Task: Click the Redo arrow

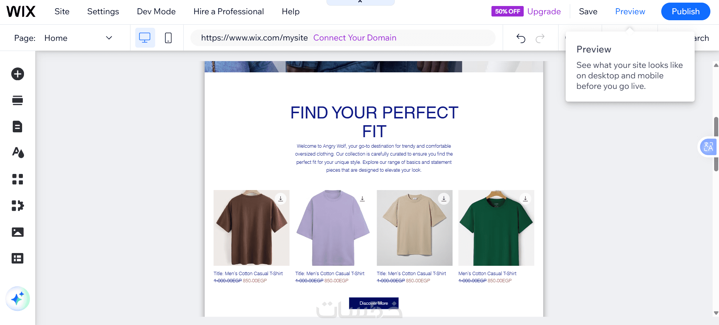Action: pos(540,38)
